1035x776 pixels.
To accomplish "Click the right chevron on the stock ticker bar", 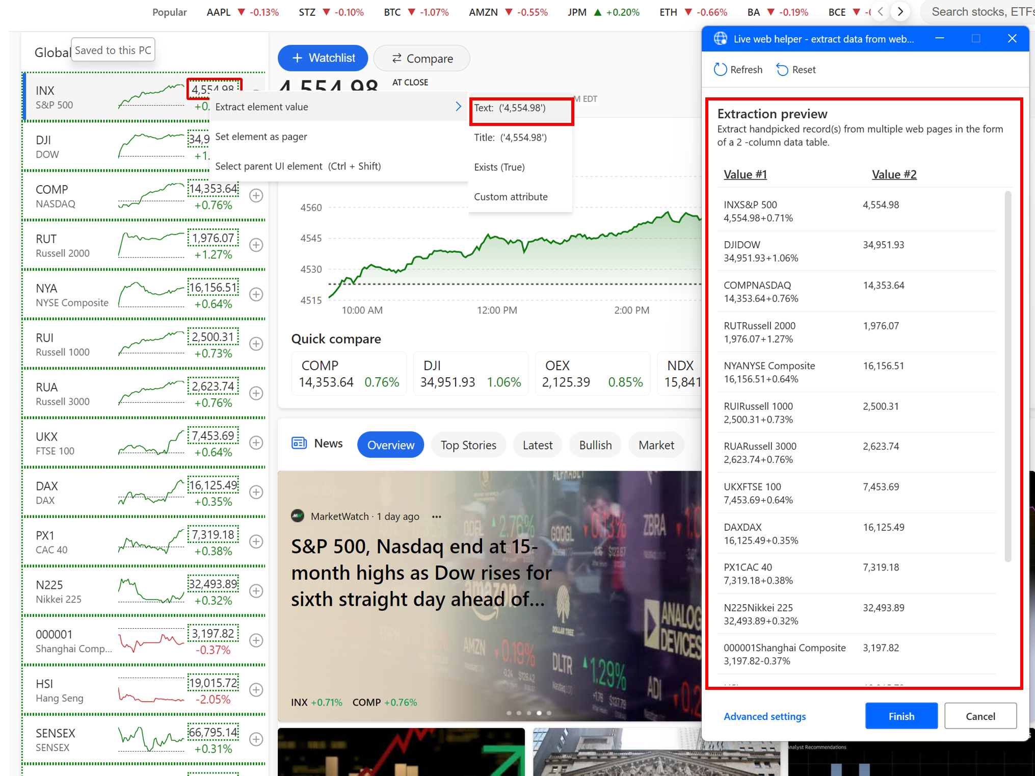I will (x=900, y=11).
